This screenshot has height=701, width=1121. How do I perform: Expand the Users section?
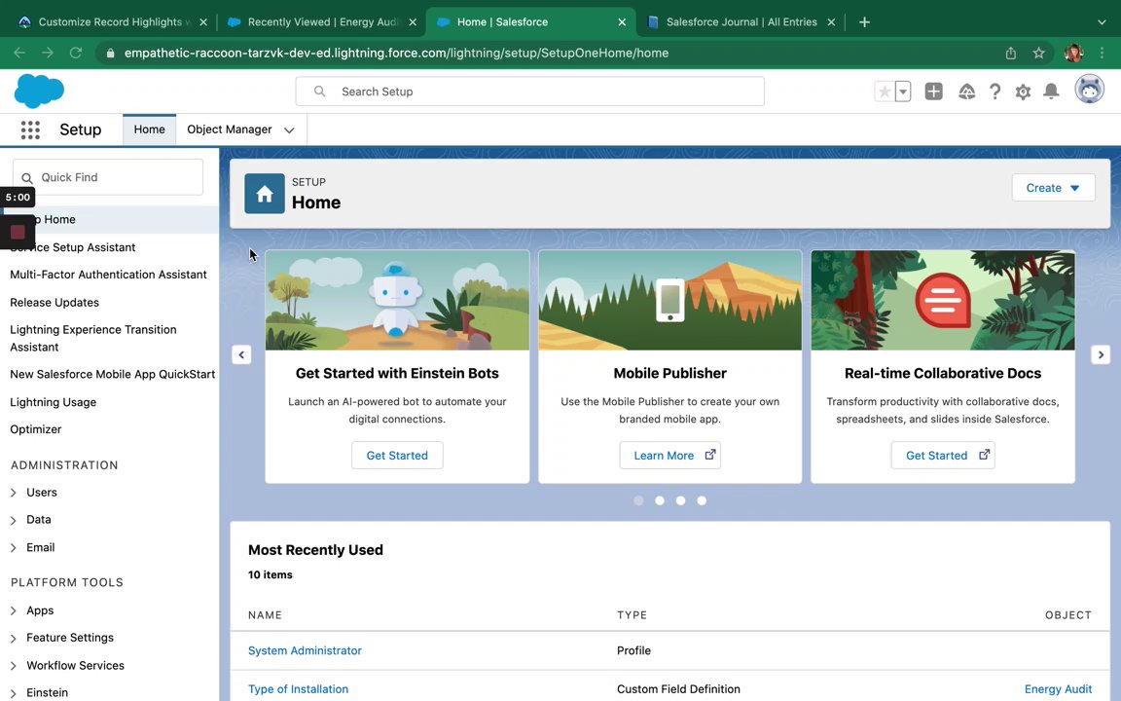point(14,493)
